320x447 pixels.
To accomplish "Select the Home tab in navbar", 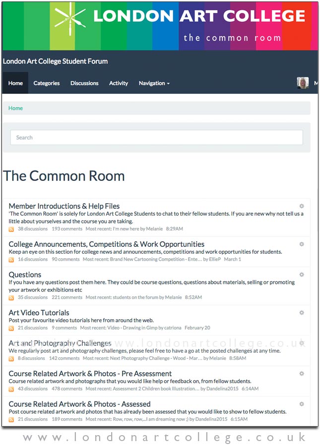I will 15,83.
